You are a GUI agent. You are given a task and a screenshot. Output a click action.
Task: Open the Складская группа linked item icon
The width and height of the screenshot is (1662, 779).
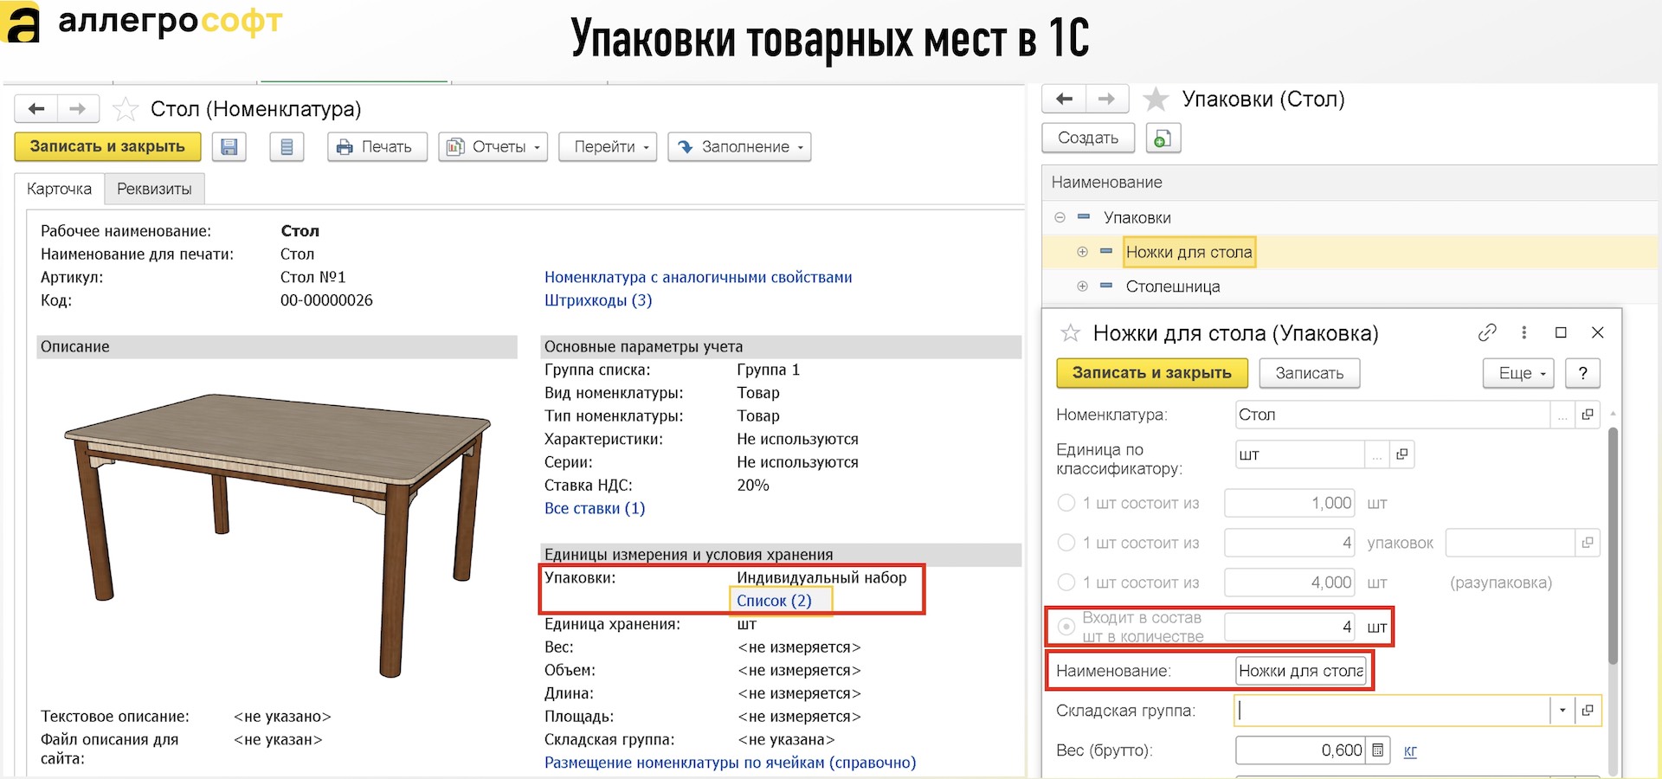pos(1588,711)
